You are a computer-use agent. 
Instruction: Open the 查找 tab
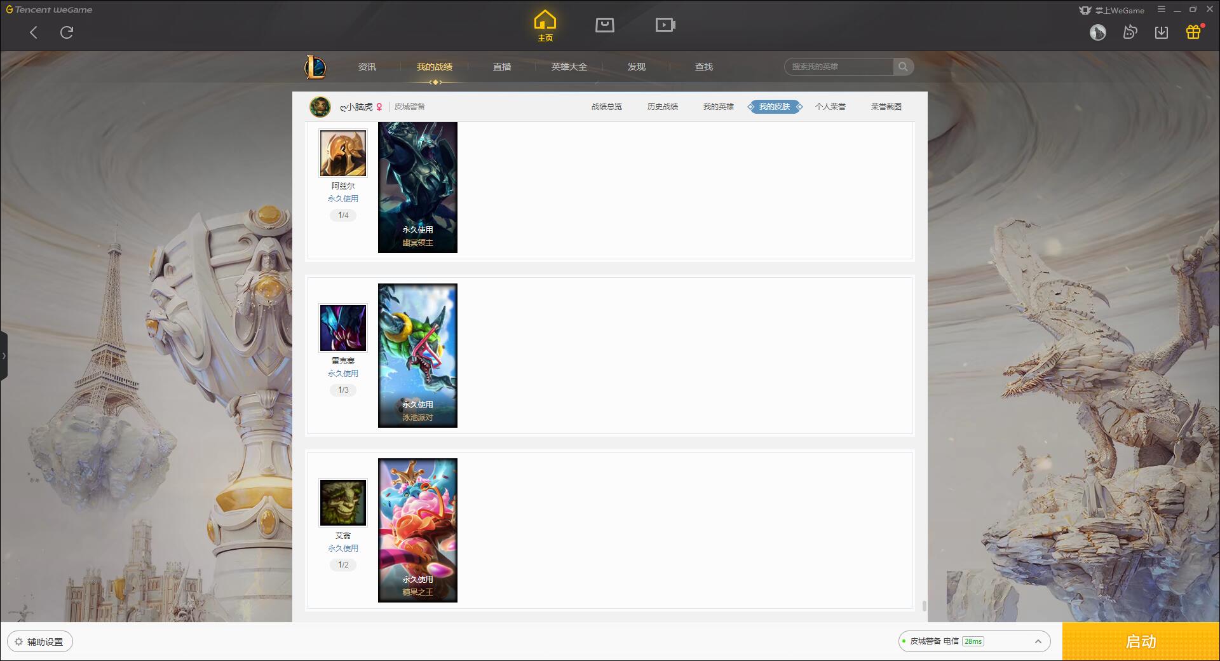[704, 67]
